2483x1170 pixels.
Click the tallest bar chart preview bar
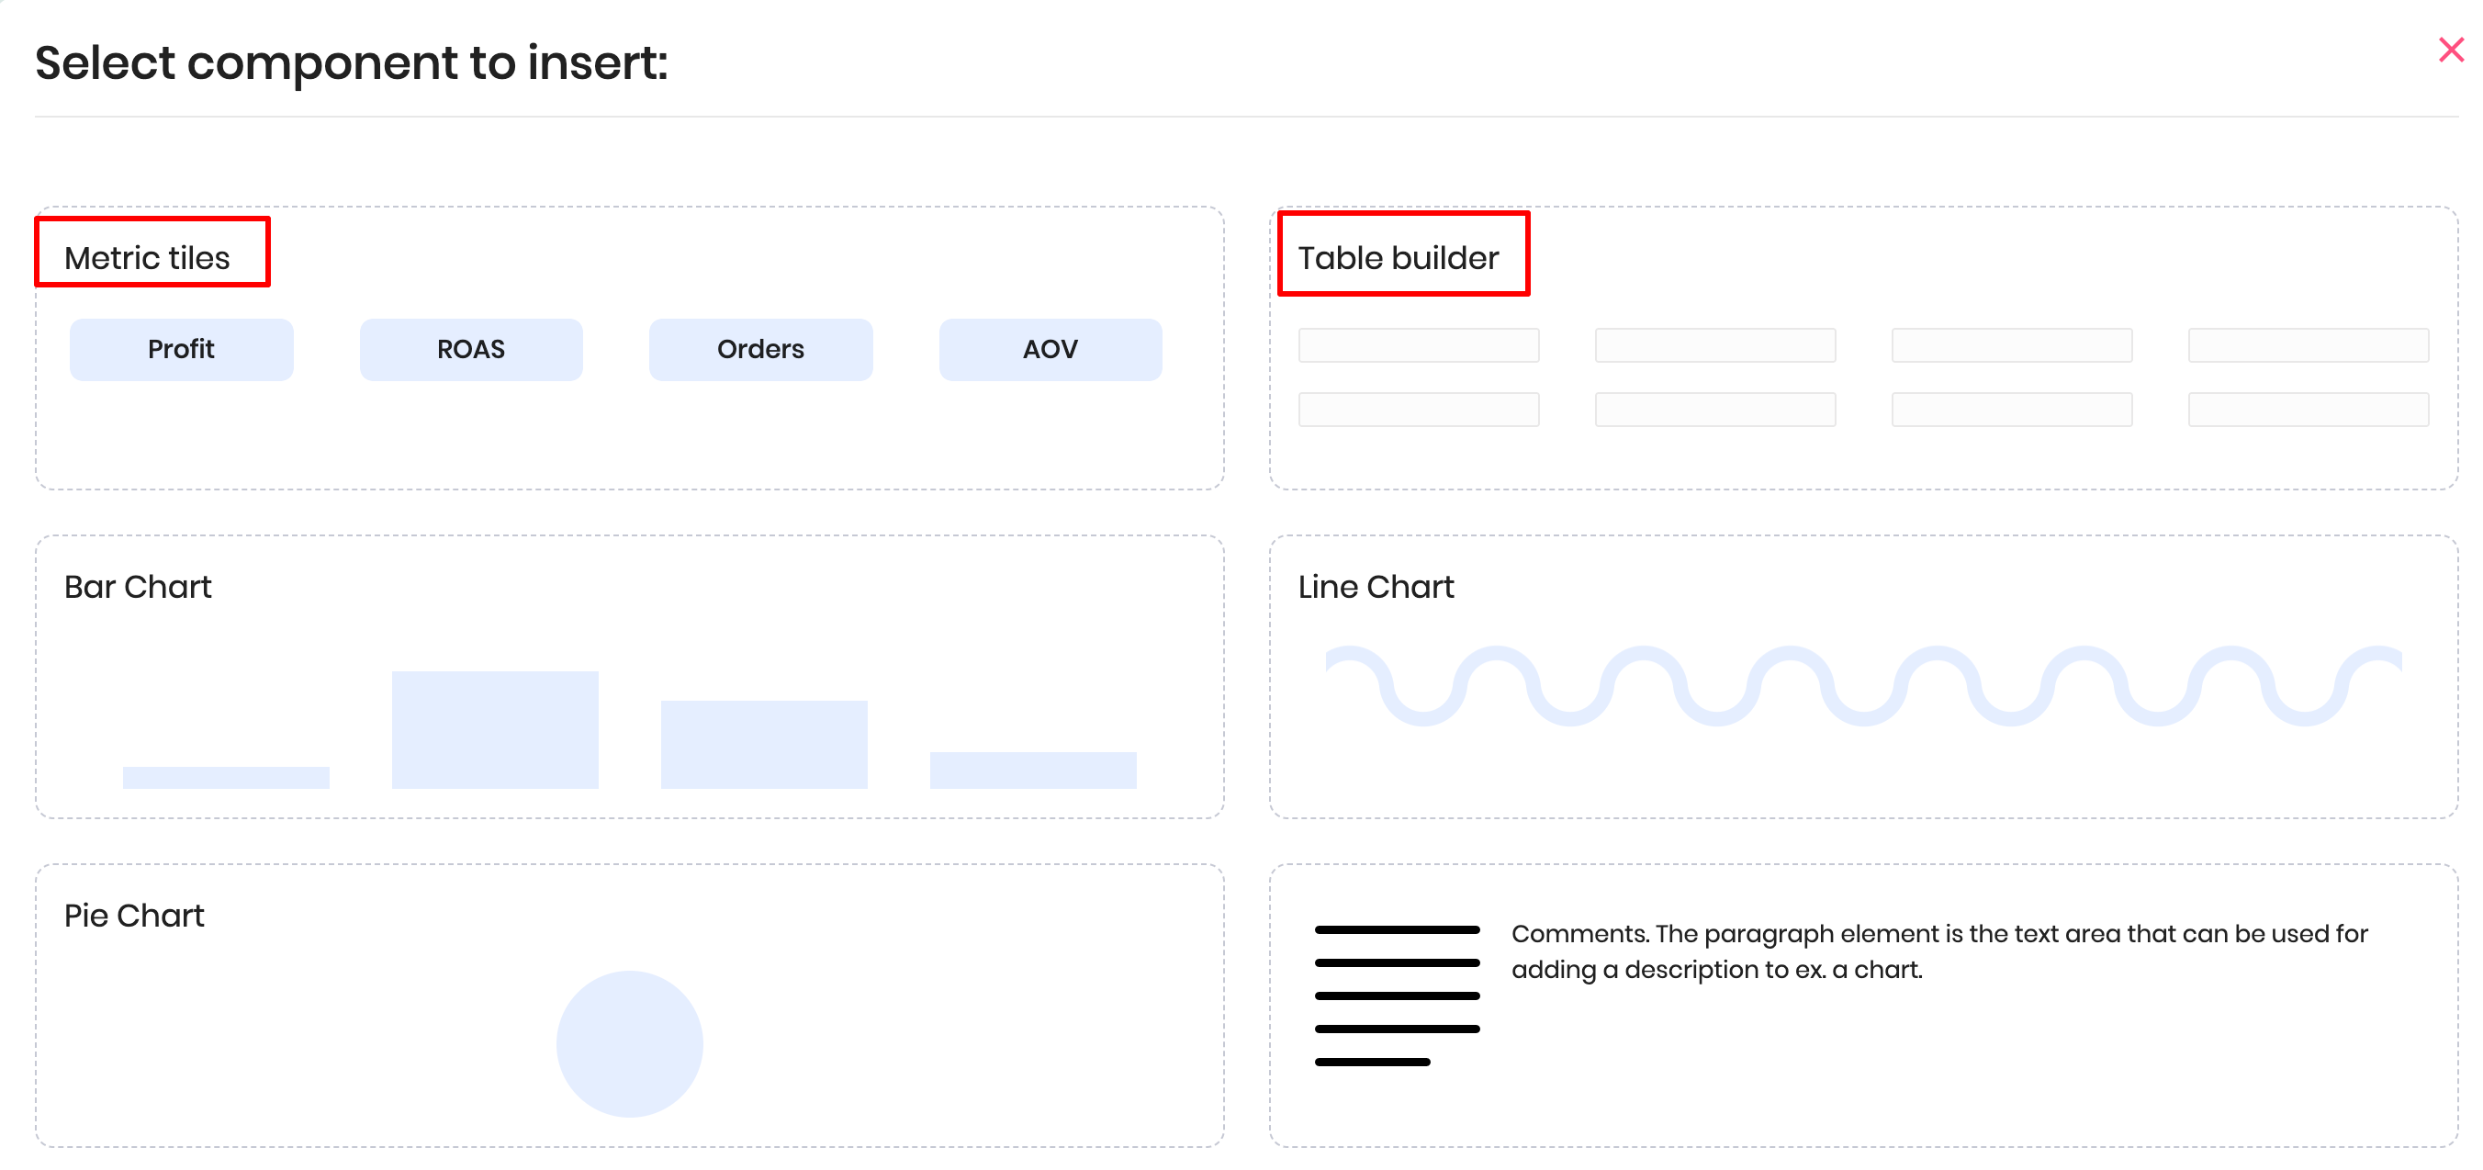coord(494,729)
